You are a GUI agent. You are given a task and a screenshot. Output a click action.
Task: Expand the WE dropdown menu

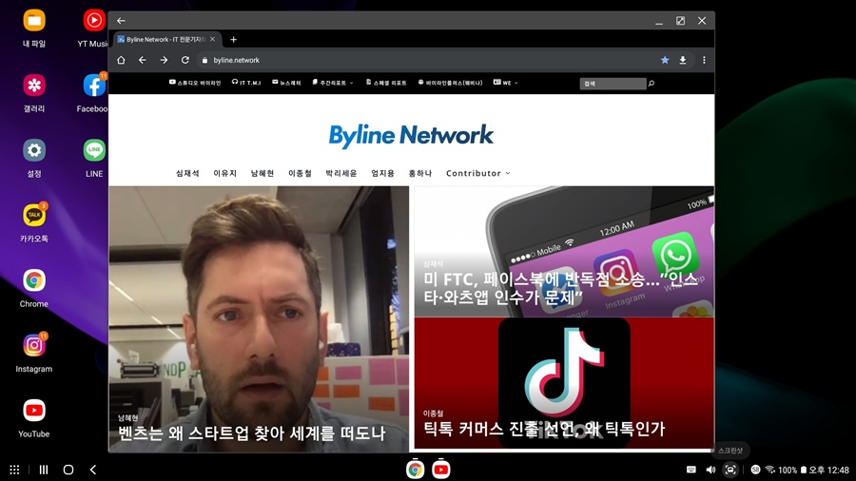[x=506, y=83]
